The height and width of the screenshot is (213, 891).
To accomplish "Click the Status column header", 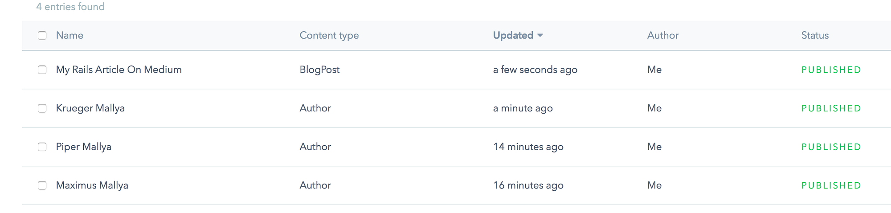I will (815, 36).
